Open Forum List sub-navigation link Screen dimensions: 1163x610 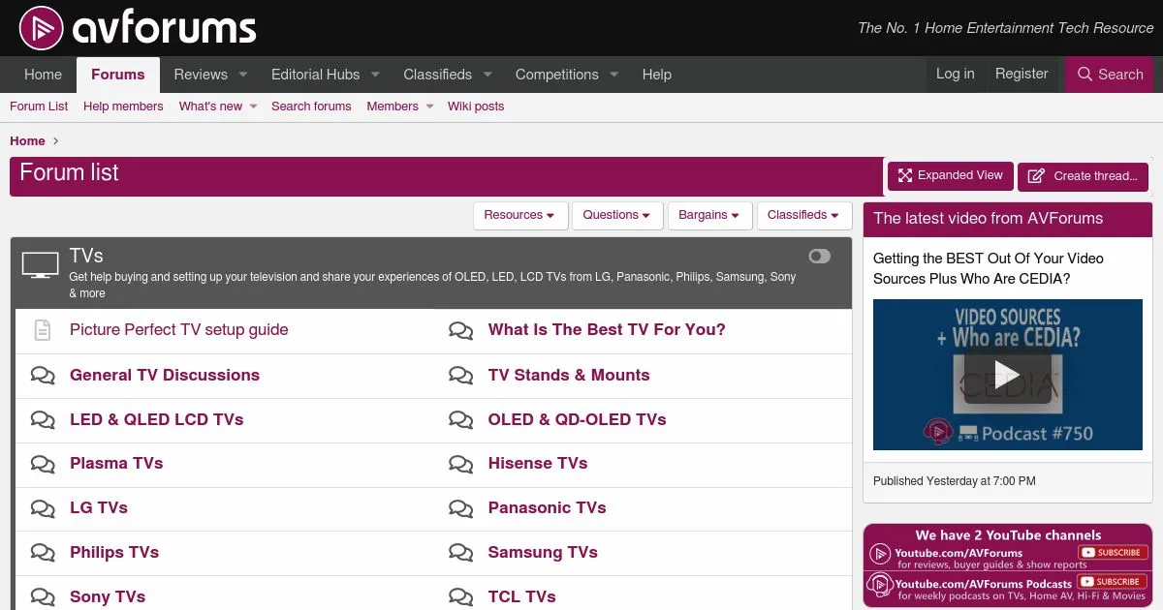39,107
